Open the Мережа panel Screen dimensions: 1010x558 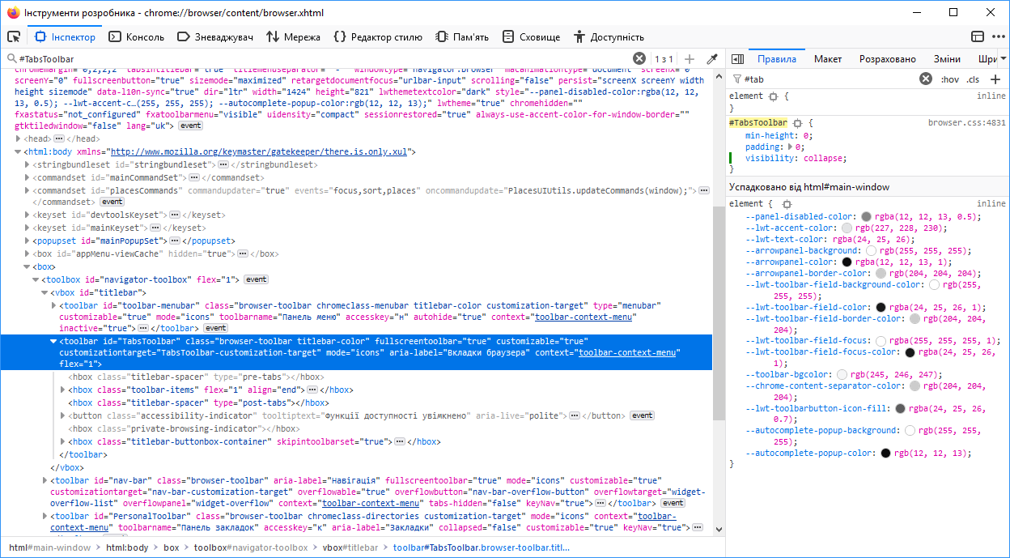tap(293, 36)
